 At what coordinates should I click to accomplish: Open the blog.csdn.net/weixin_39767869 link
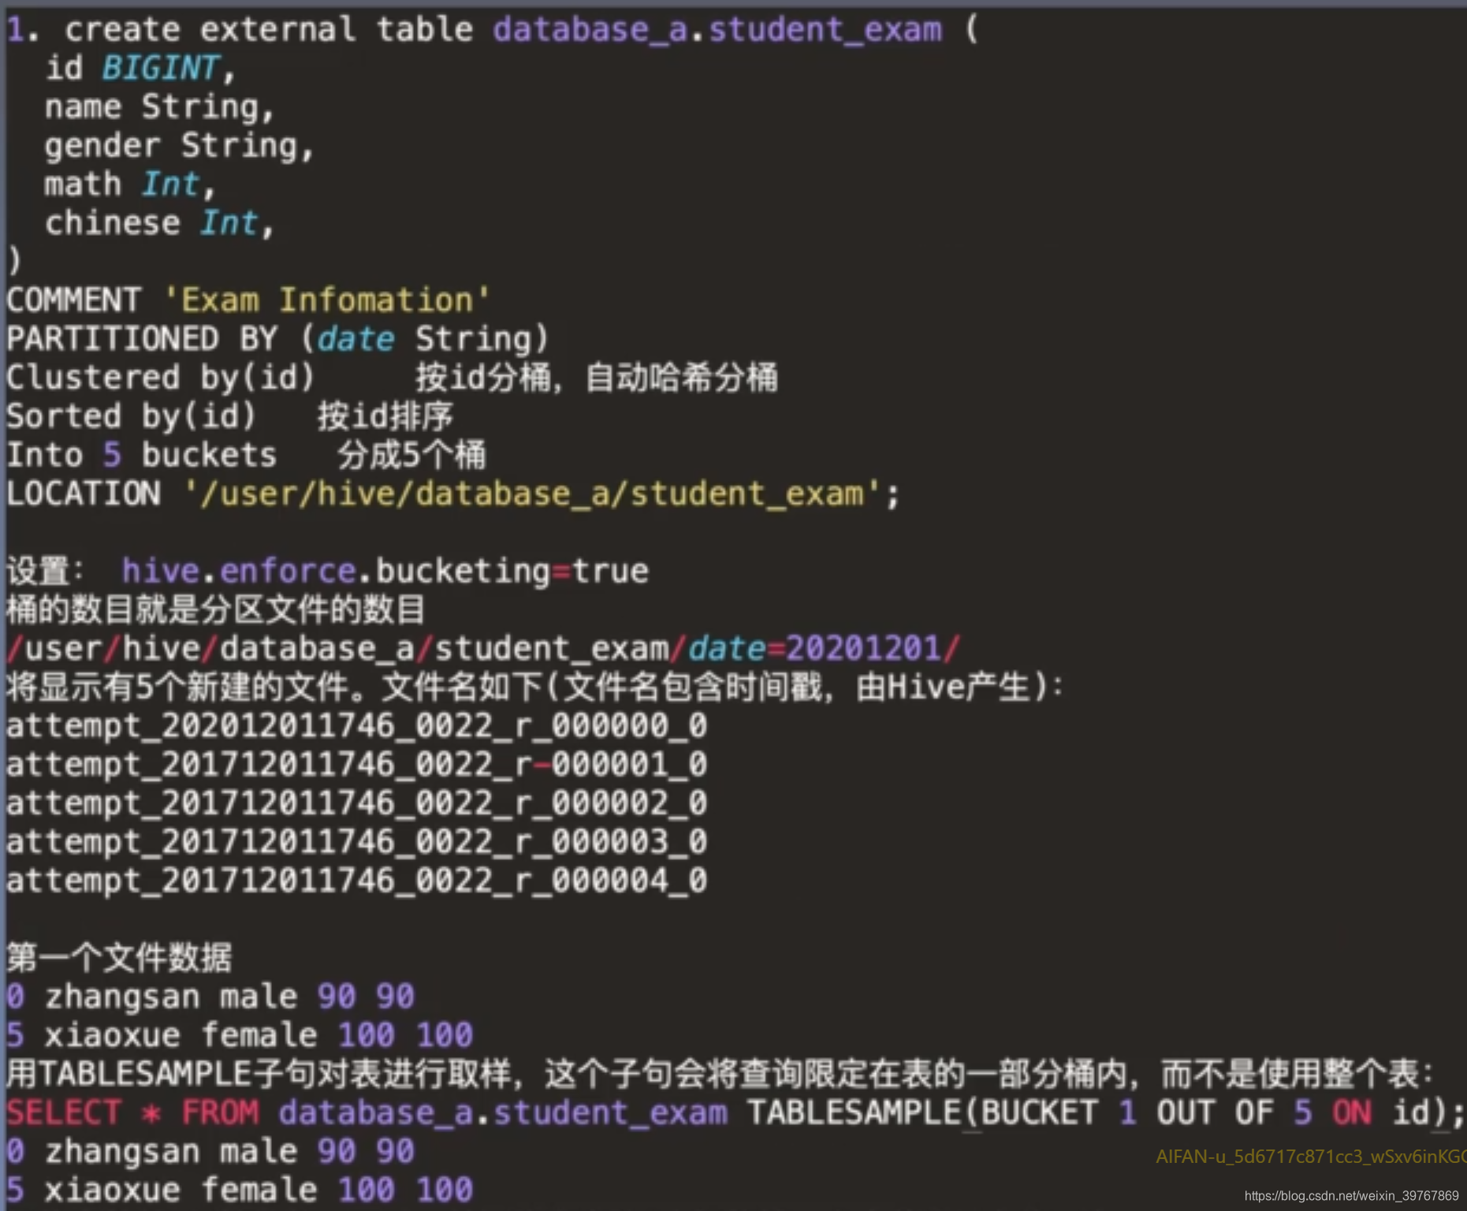click(x=1351, y=1196)
